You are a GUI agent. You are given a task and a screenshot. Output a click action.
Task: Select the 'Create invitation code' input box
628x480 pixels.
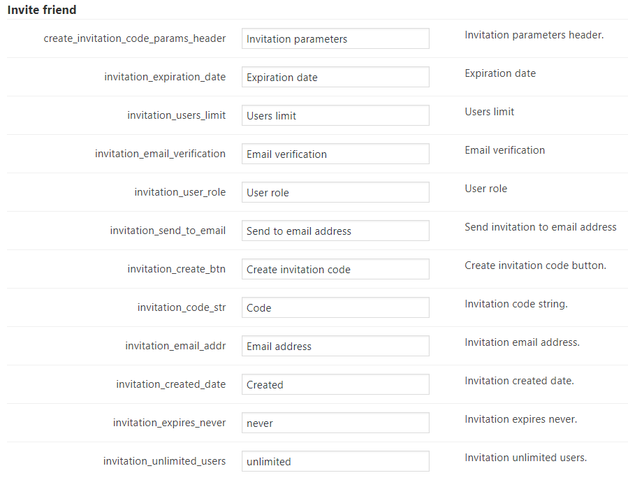(x=335, y=270)
